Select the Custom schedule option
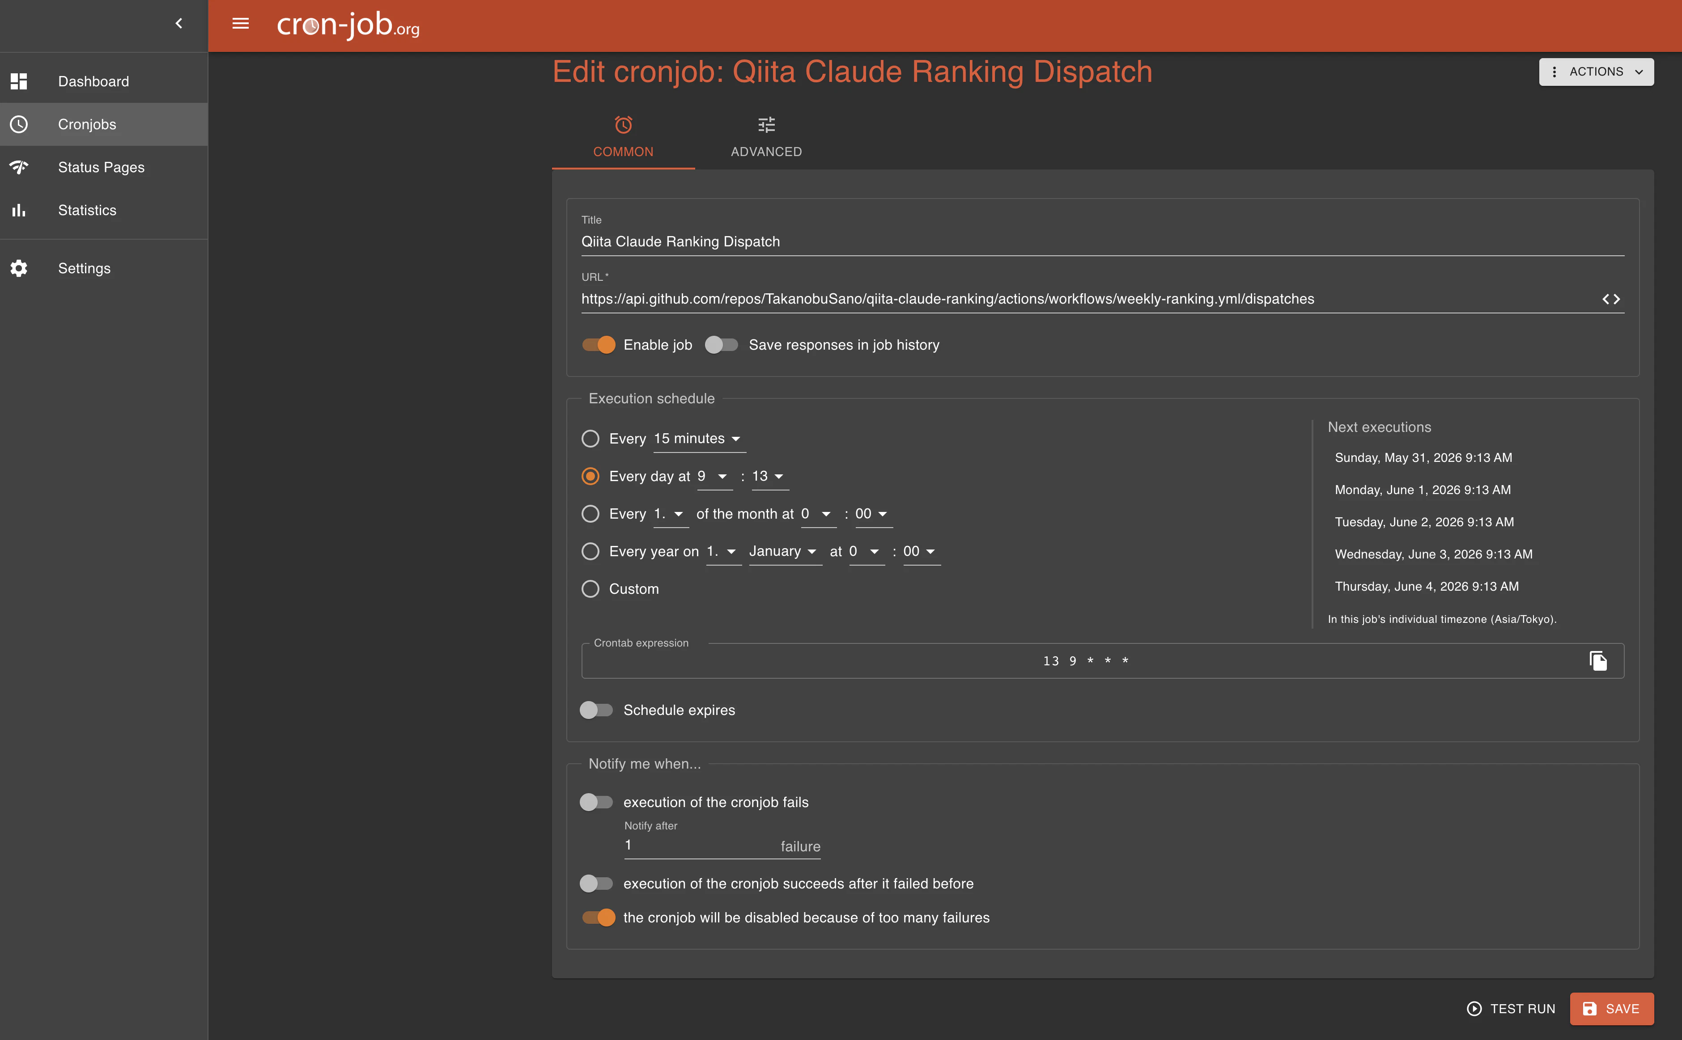This screenshot has height=1040, width=1682. 590,589
